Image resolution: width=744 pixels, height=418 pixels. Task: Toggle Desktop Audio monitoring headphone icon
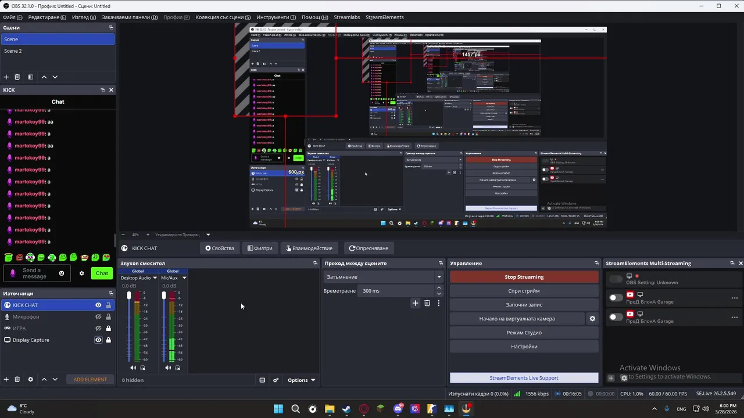[x=143, y=367]
